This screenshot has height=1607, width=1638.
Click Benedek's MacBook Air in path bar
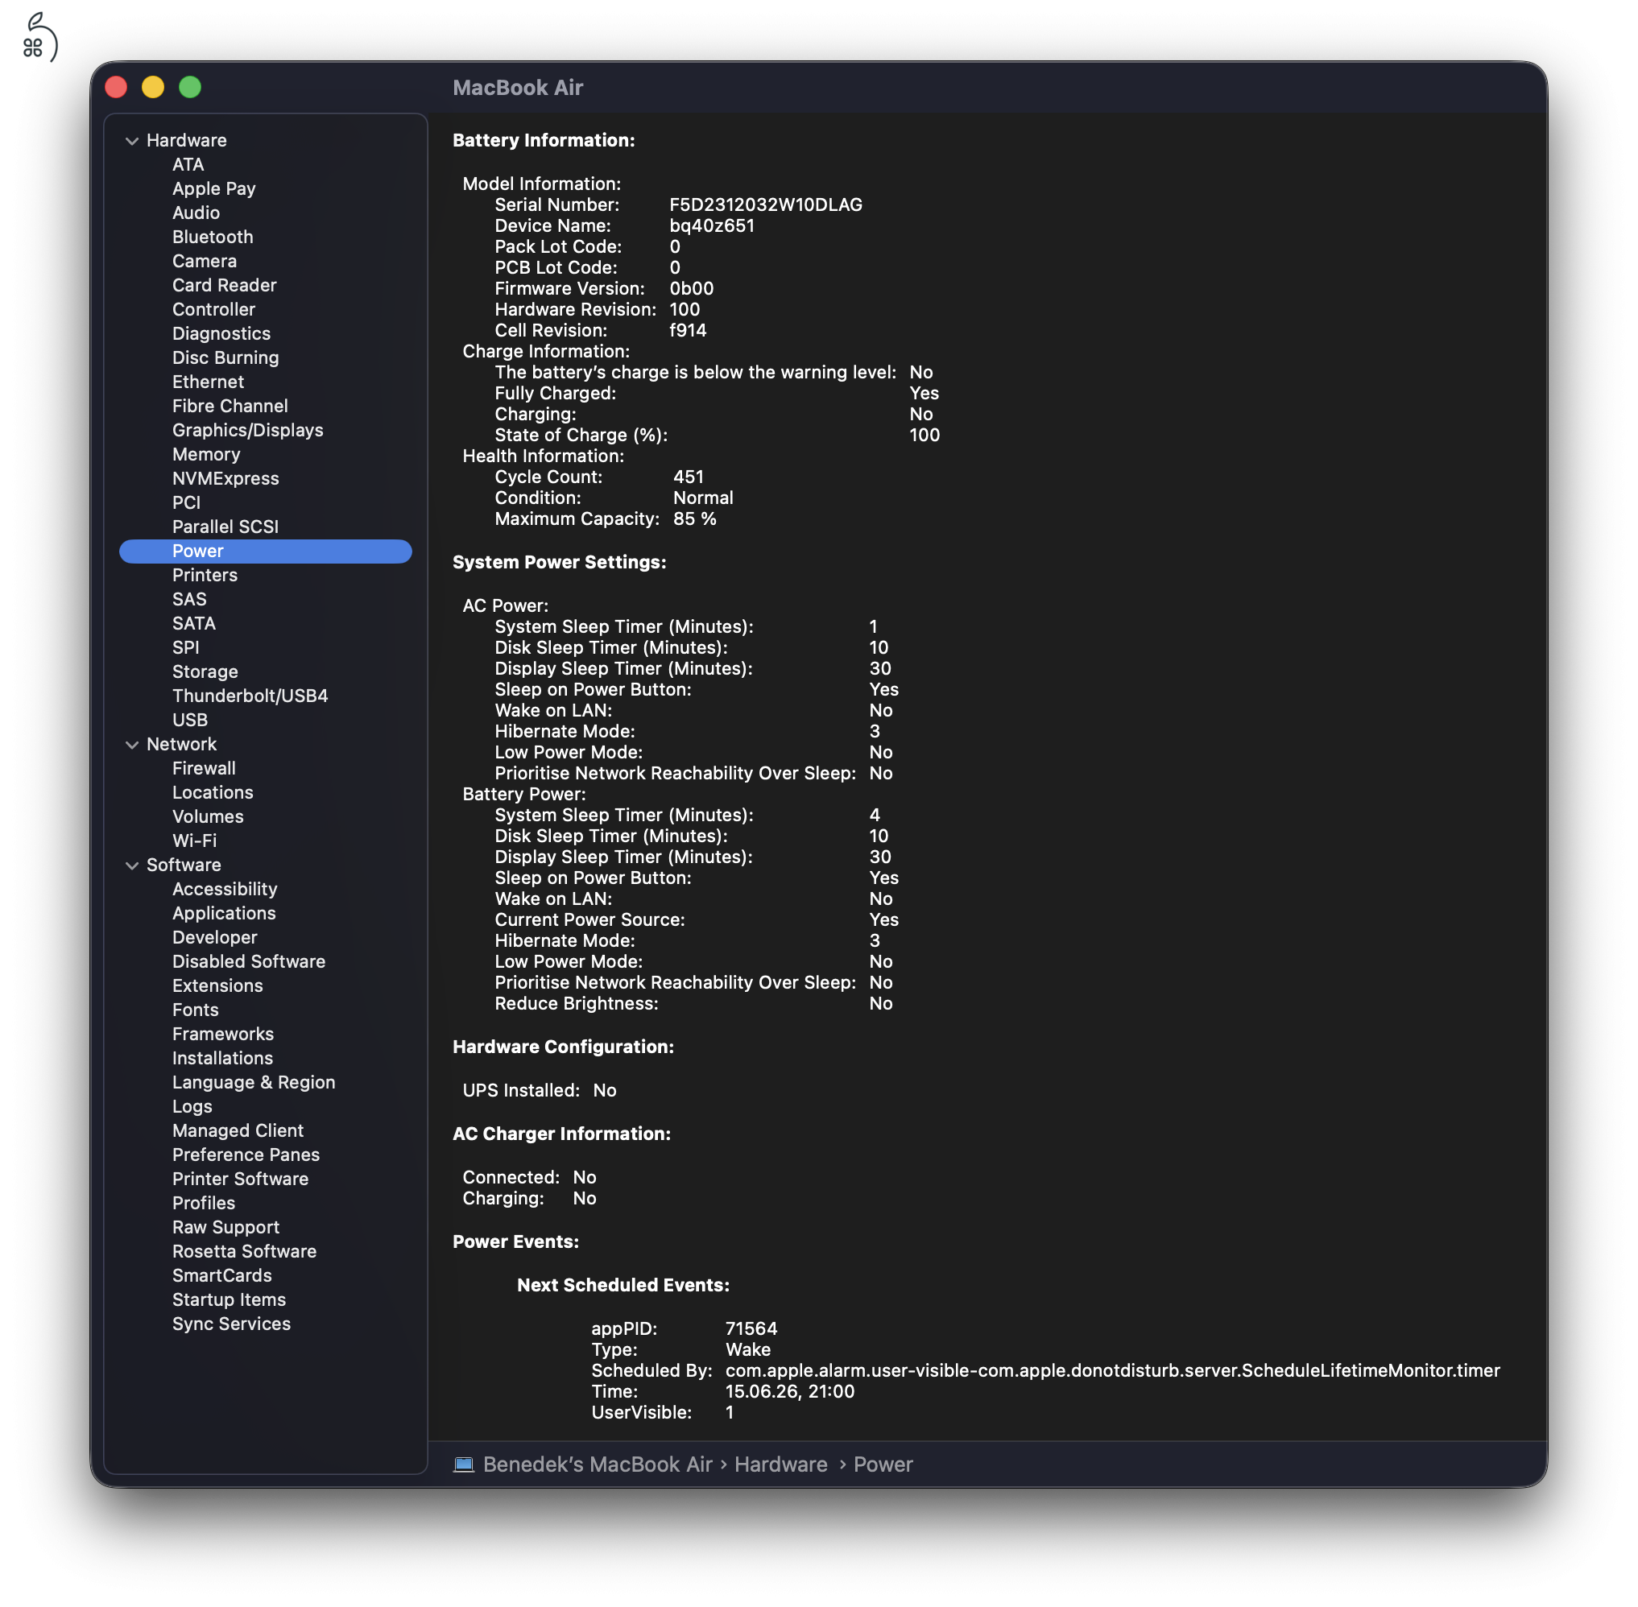598,1465
